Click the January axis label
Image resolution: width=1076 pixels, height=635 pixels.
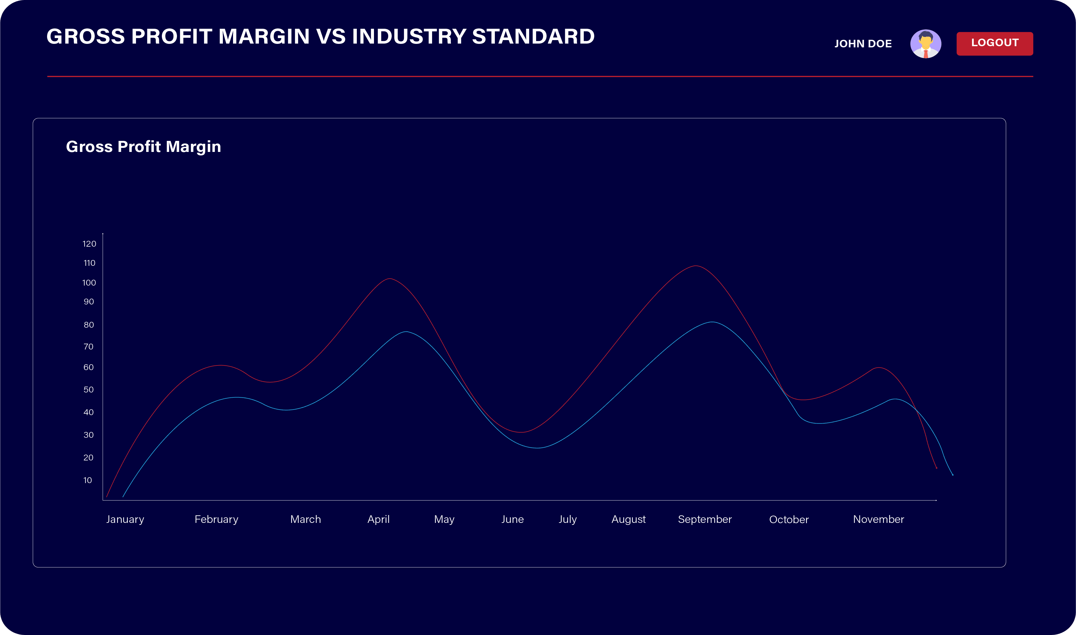click(125, 519)
